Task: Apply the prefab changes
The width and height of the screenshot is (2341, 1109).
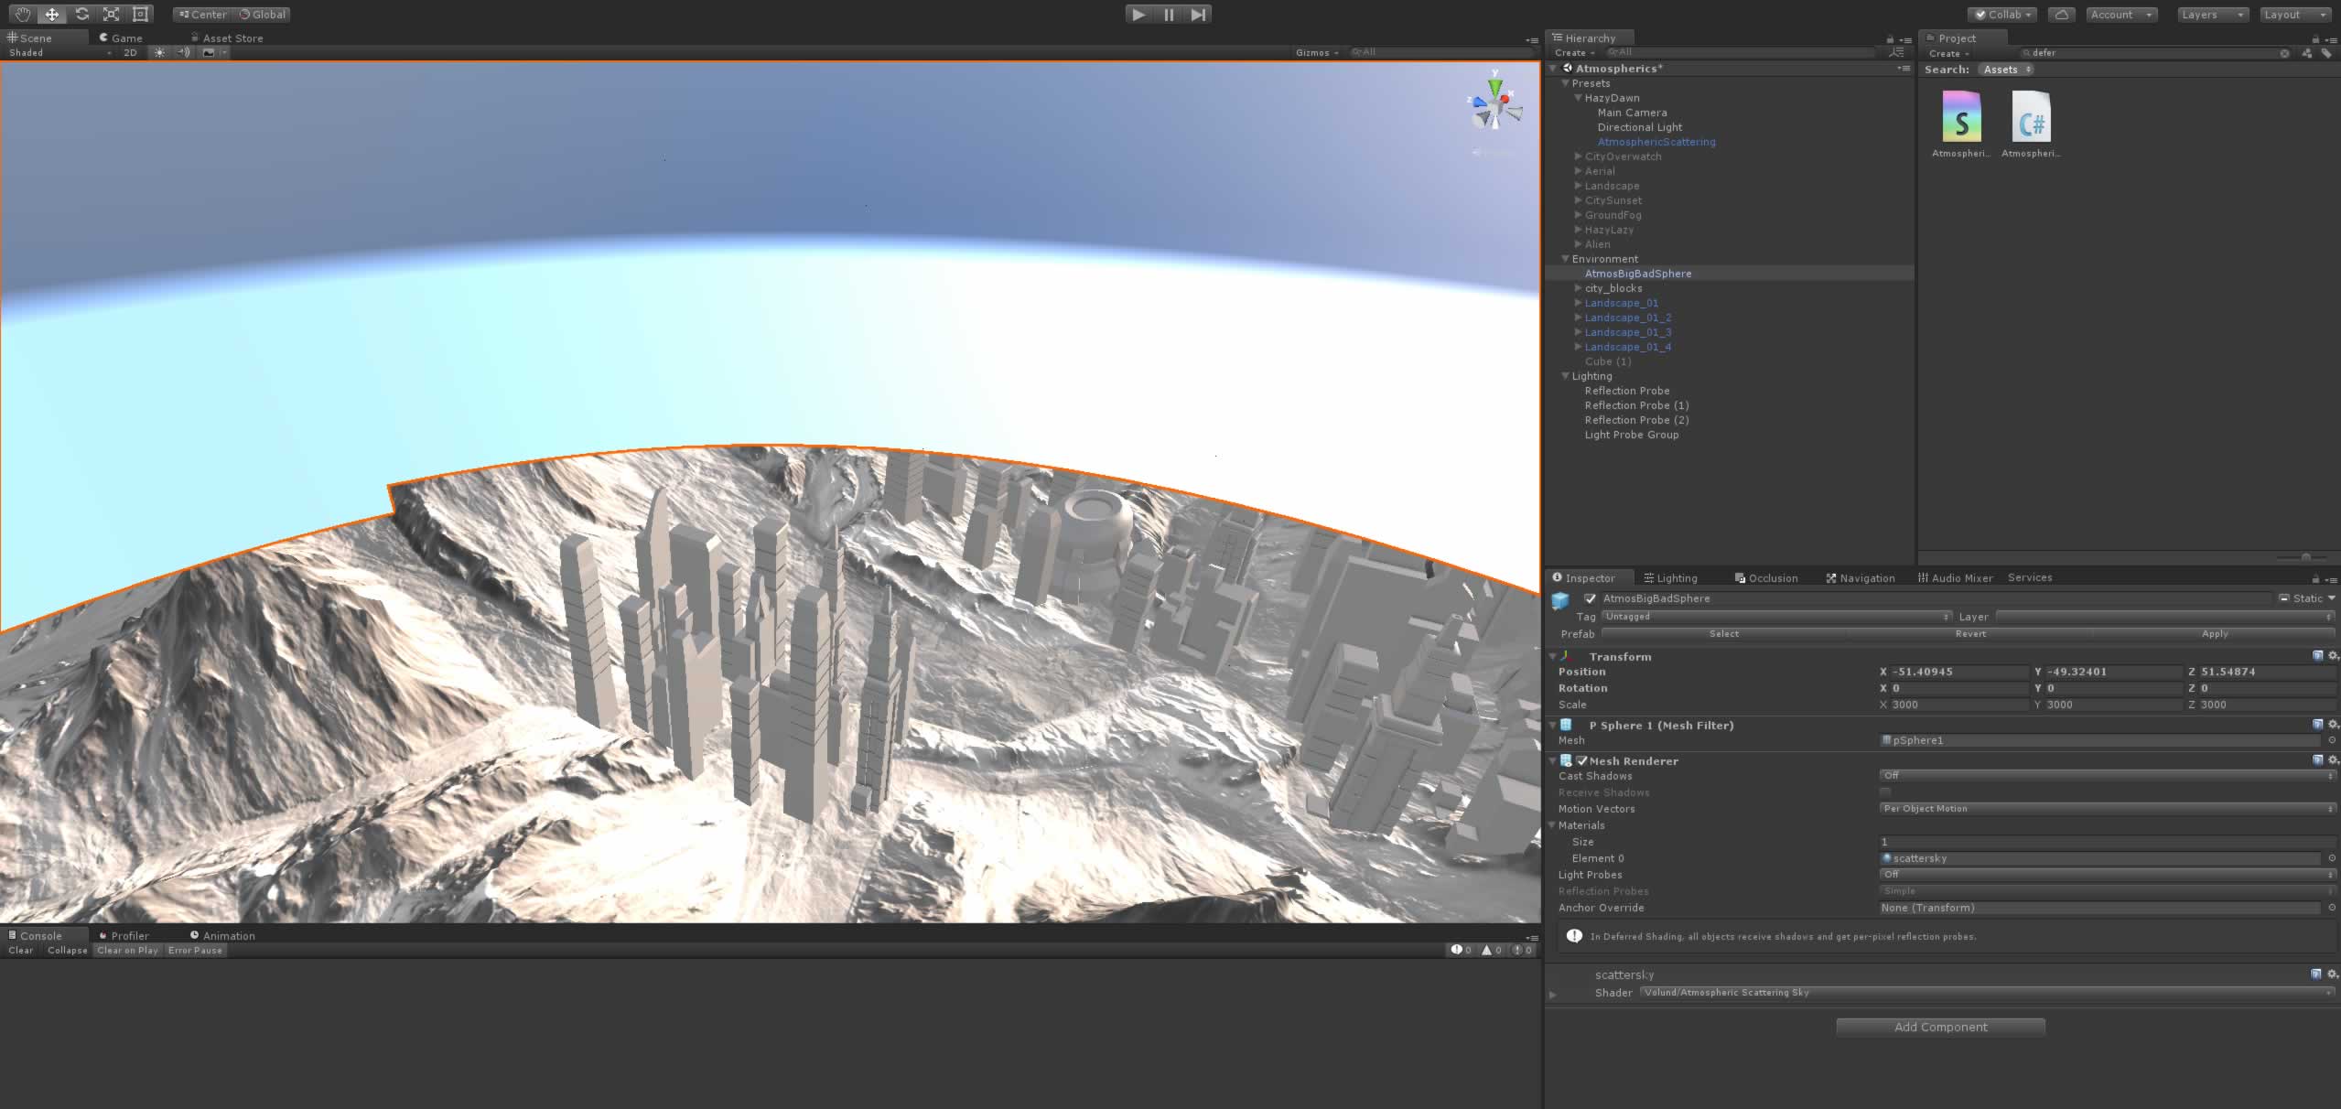Action: point(2213,633)
